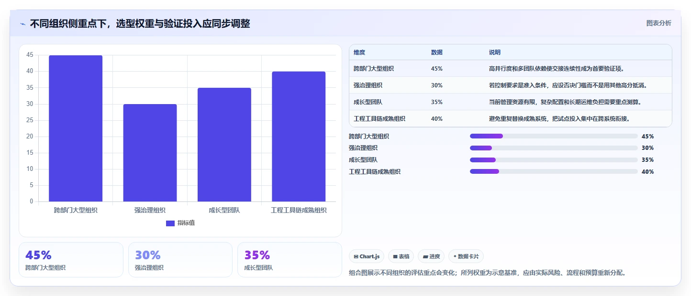Select the 成长型团队 table row cell
691x296 pixels.
pos(368,102)
